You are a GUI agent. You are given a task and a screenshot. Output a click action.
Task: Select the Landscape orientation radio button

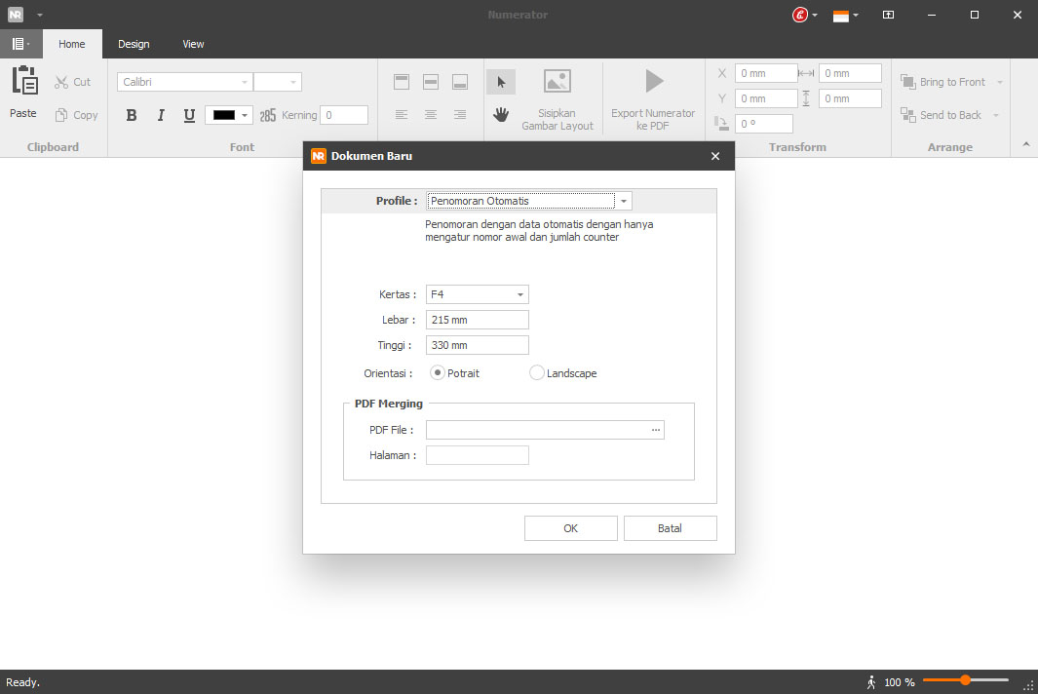click(537, 372)
